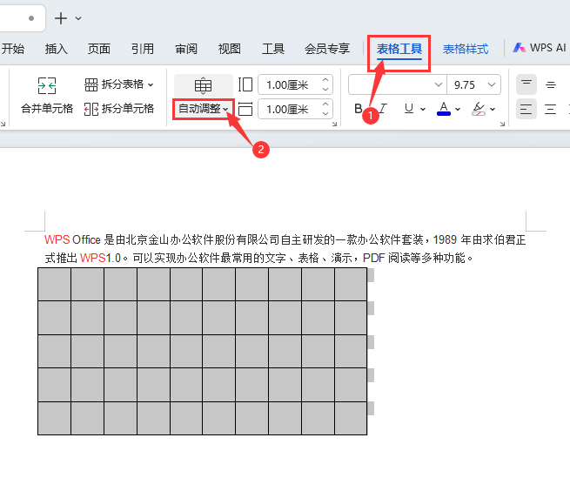The width and height of the screenshot is (570, 478).
Task: Decrease the lower 1.00厘米 value with the down arrow
Action: point(325,113)
